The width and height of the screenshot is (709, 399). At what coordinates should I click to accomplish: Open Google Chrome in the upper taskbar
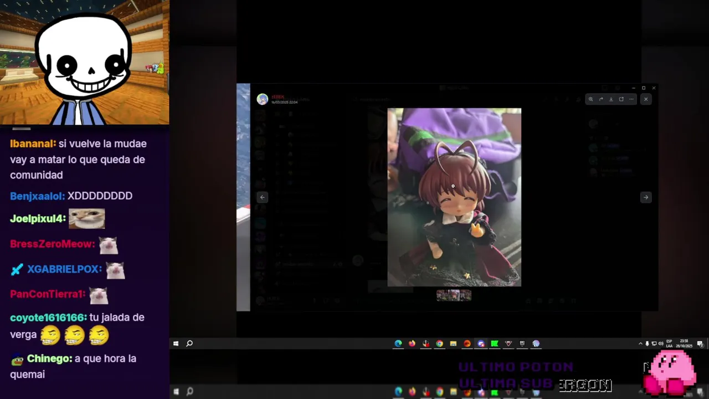[439, 344]
